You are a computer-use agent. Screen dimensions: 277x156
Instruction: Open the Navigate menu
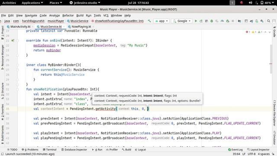click(x=31, y=16)
